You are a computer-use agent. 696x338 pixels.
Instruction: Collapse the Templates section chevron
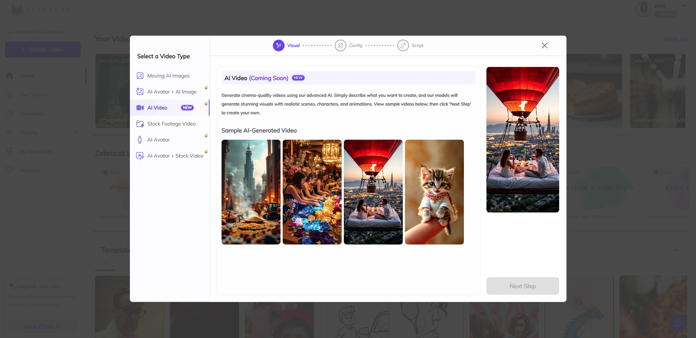(677, 250)
